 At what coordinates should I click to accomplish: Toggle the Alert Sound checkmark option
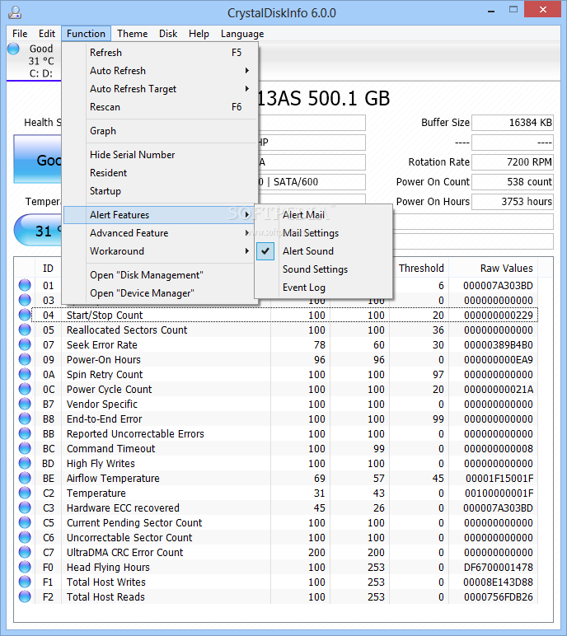(324, 251)
